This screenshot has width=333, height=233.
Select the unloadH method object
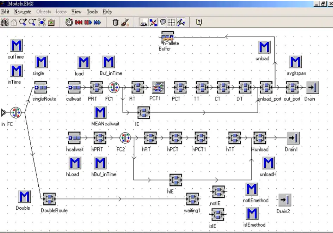coord(268,163)
